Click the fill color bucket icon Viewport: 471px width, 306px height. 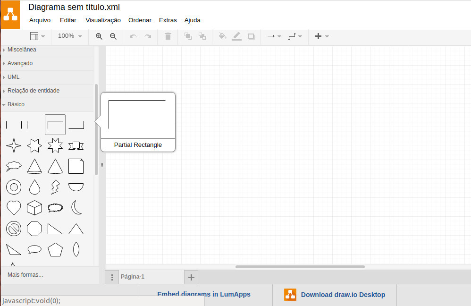point(223,36)
